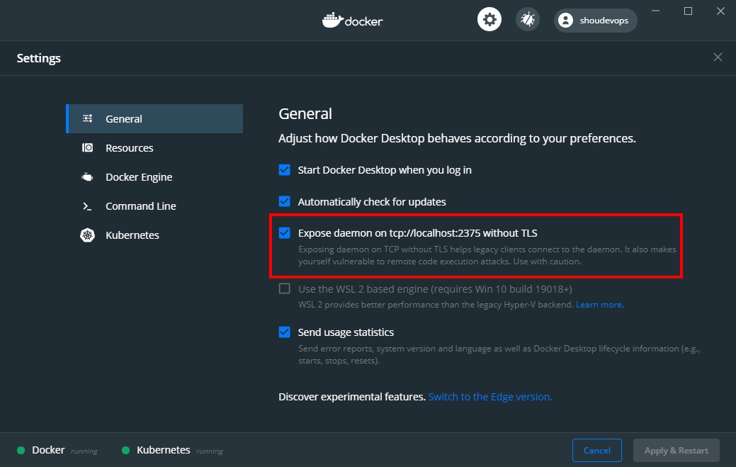Enable the WSL 2 based engine checkbox
736x467 pixels.
285,288
